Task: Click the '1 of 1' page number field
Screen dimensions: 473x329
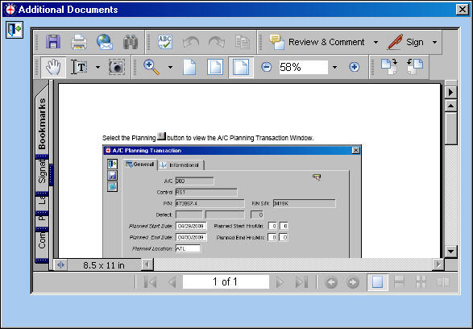Action: 226,282
